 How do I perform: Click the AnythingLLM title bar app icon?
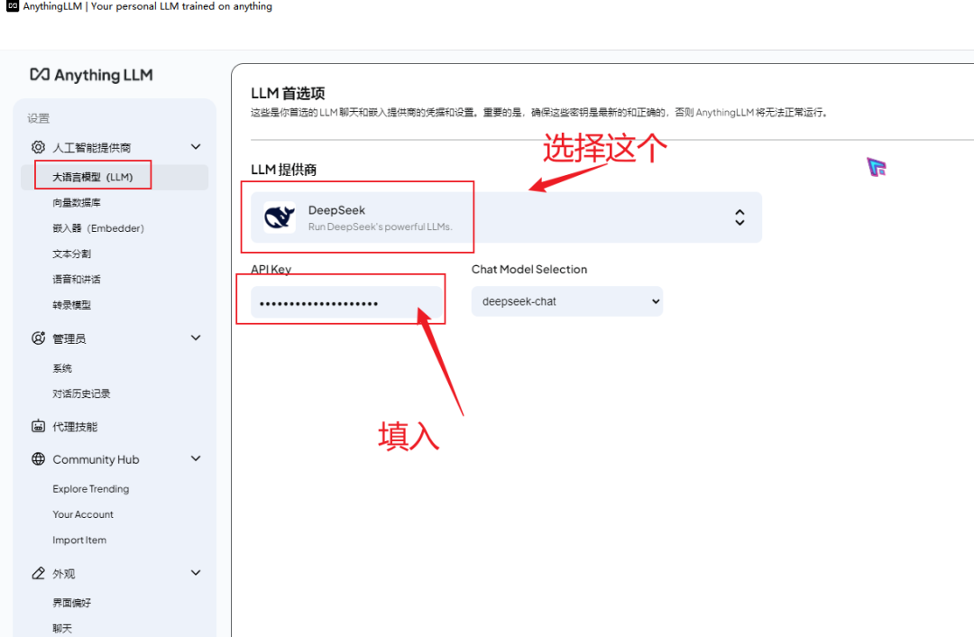13,6
